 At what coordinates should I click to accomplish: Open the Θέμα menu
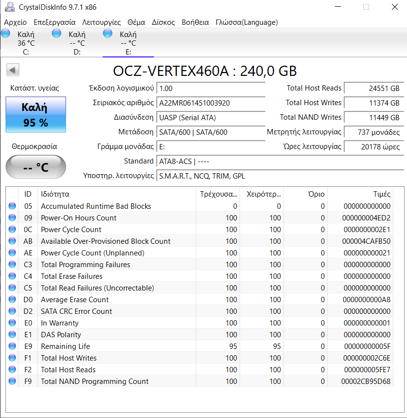[x=136, y=22]
